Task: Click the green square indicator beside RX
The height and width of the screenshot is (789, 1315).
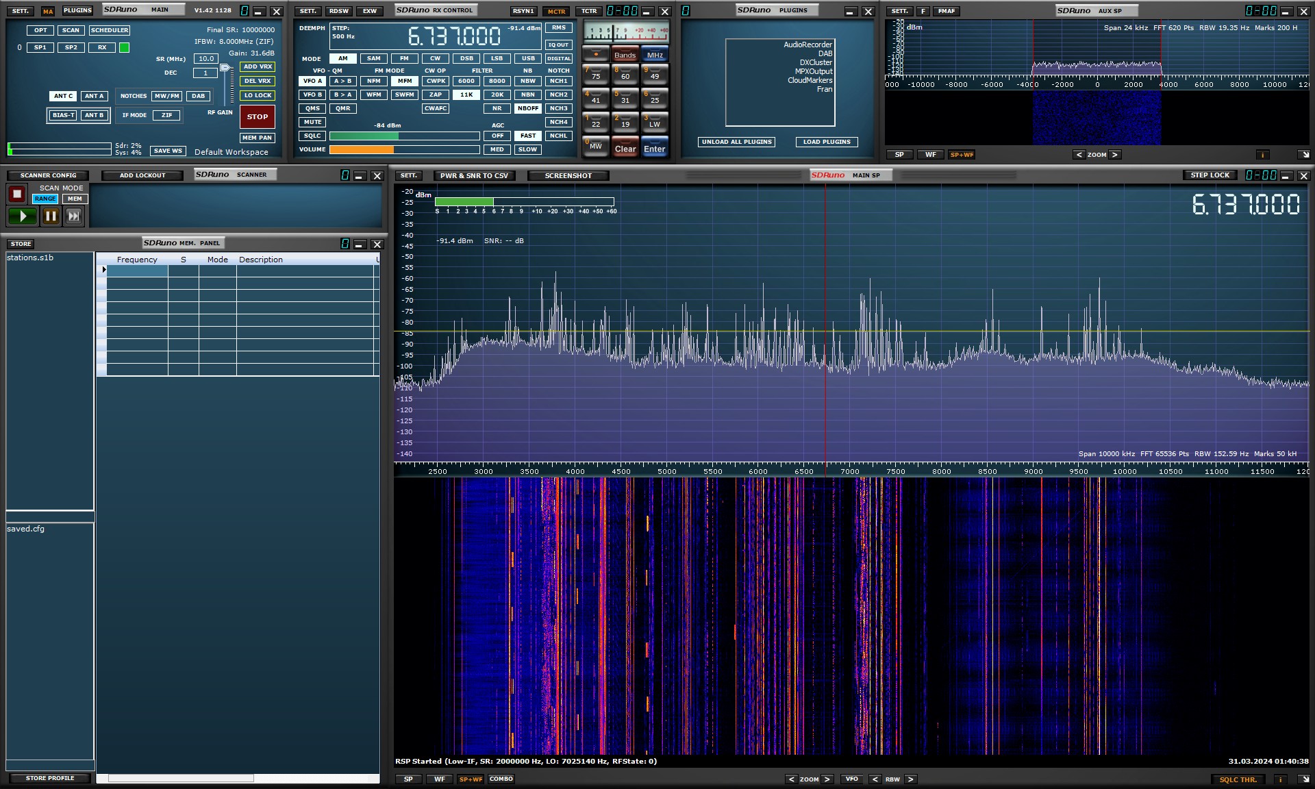Action: 124,47
